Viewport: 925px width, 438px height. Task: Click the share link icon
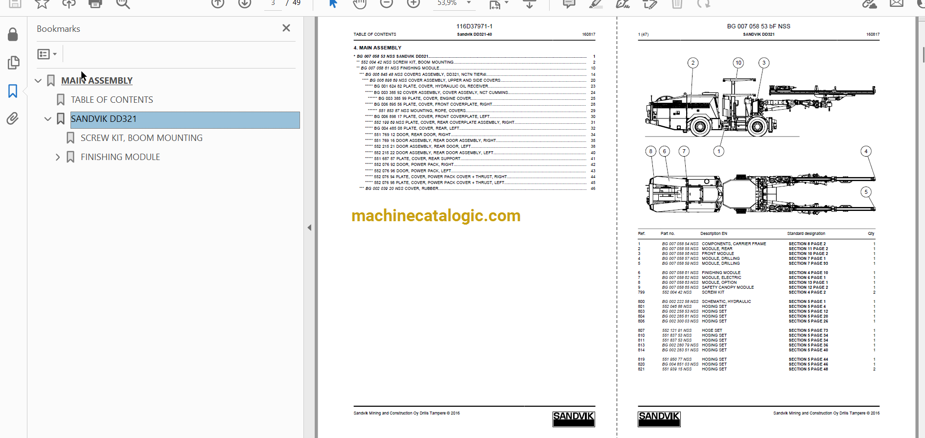click(x=870, y=4)
